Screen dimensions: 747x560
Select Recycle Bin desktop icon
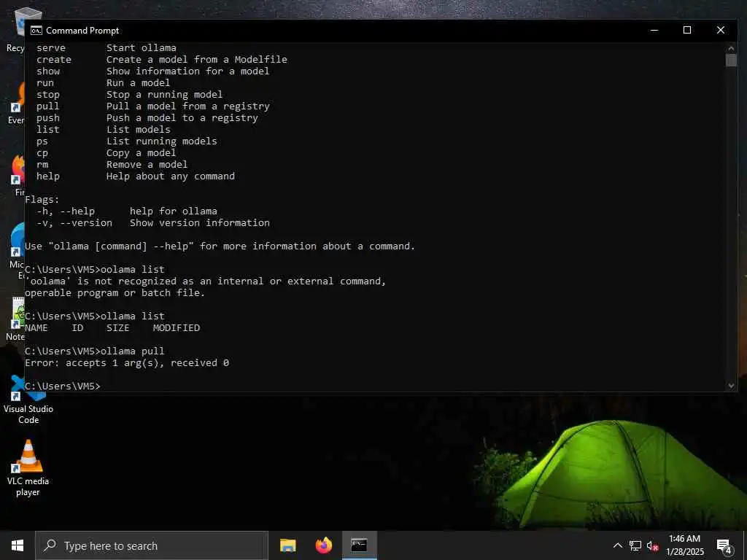coord(15,29)
